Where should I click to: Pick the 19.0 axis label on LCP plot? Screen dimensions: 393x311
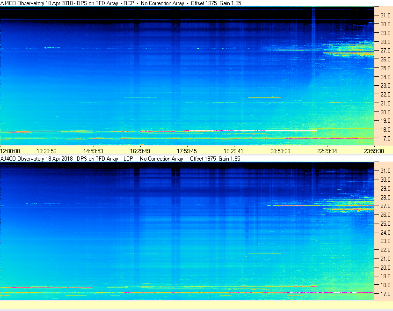pos(386,276)
